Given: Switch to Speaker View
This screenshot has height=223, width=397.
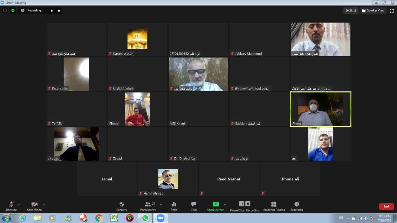Looking at the screenshot, I should tap(373, 11).
